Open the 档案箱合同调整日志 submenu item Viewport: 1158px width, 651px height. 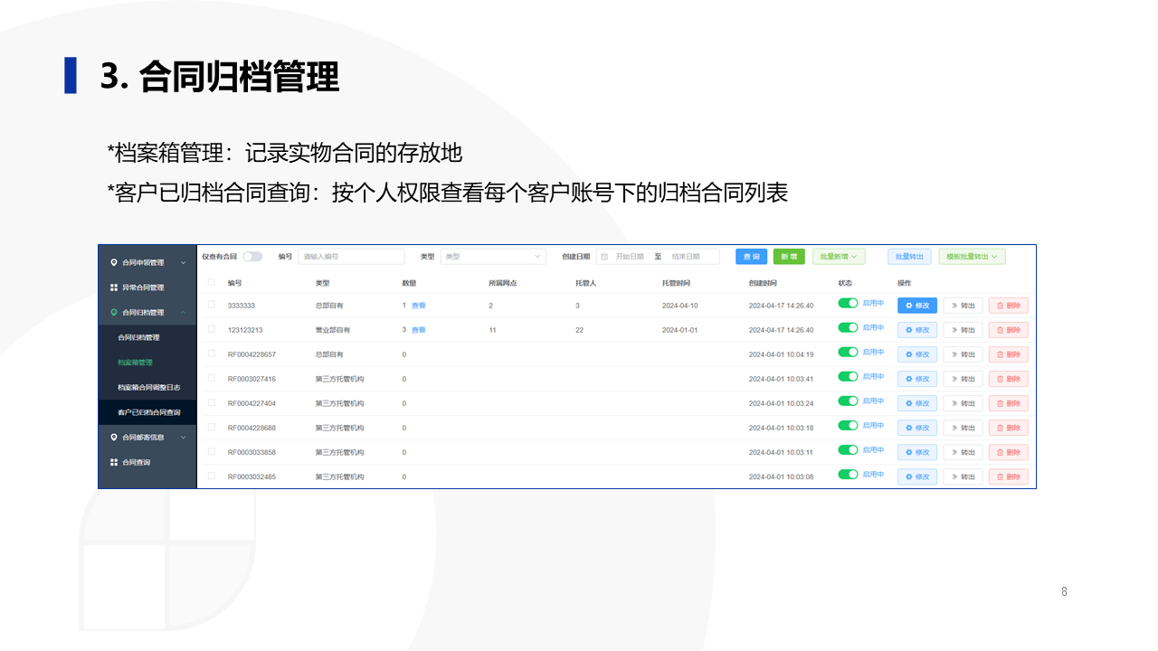(147, 387)
